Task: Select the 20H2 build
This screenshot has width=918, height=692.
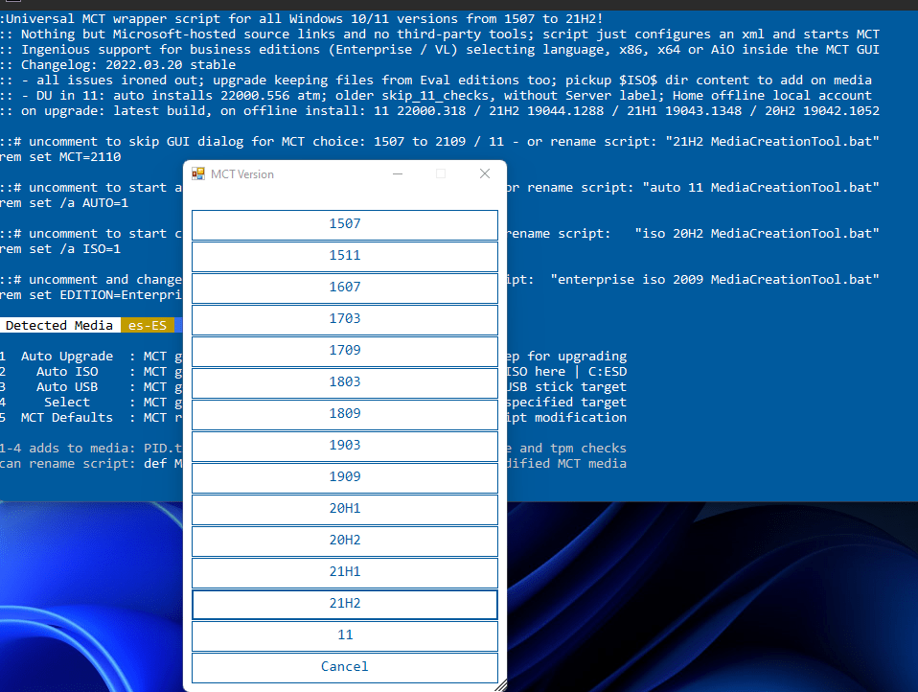Action: [x=345, y=541]
